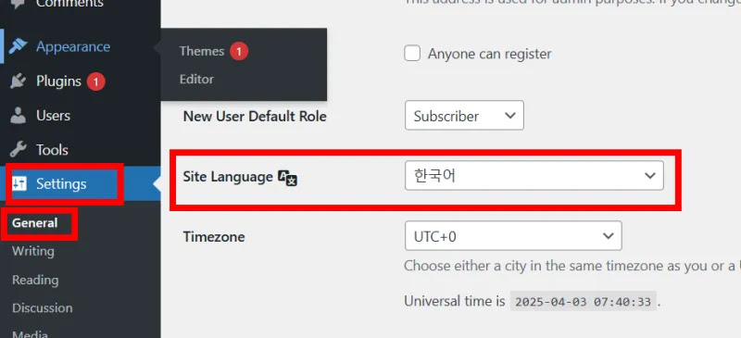The height and width of the screenshot is (338, 741).
Task: Open the Timezone dropdown showing UTC+0
Action: pos(513,236)
